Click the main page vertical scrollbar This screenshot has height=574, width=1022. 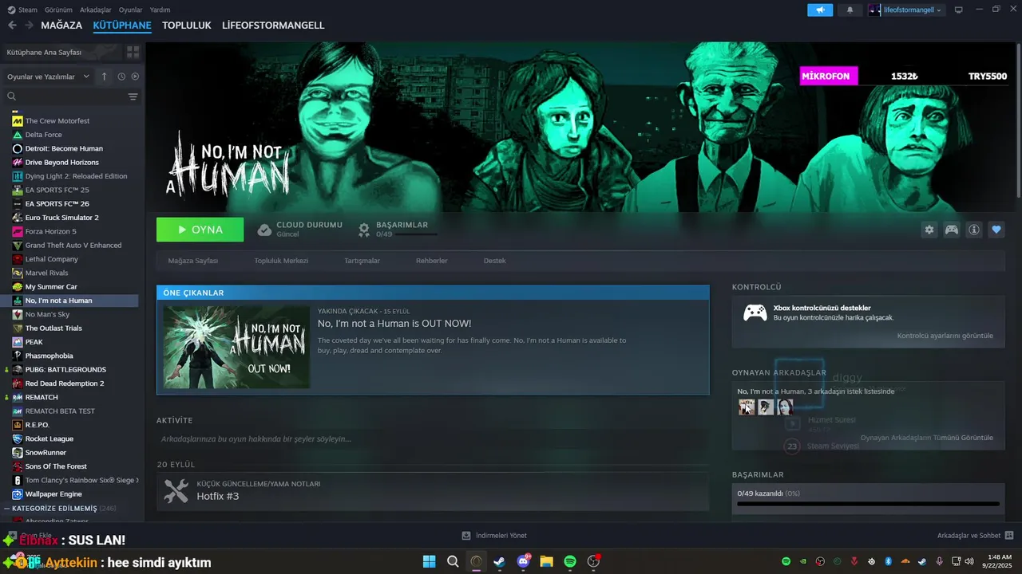click(1018, 120)
